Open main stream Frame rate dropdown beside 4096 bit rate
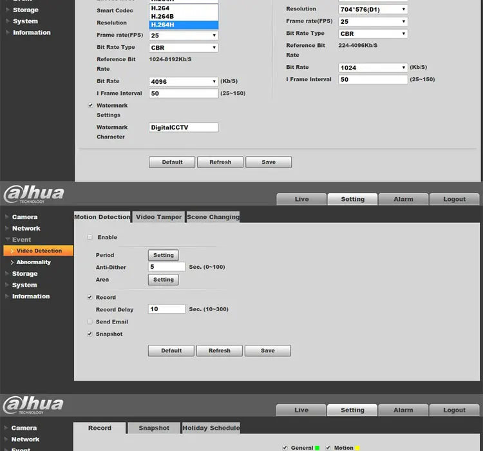 point(184,35)
